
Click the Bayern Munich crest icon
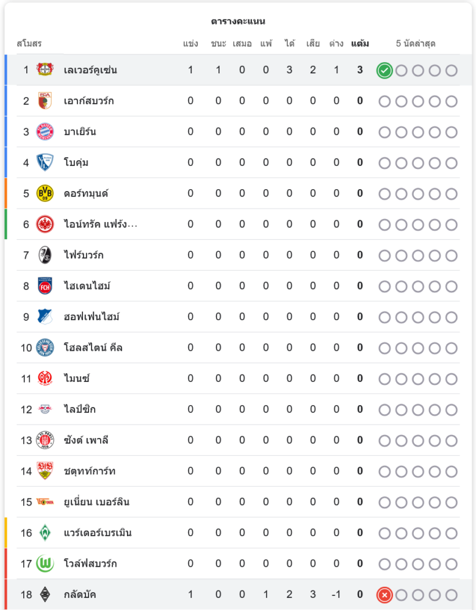tap(45, 132)
